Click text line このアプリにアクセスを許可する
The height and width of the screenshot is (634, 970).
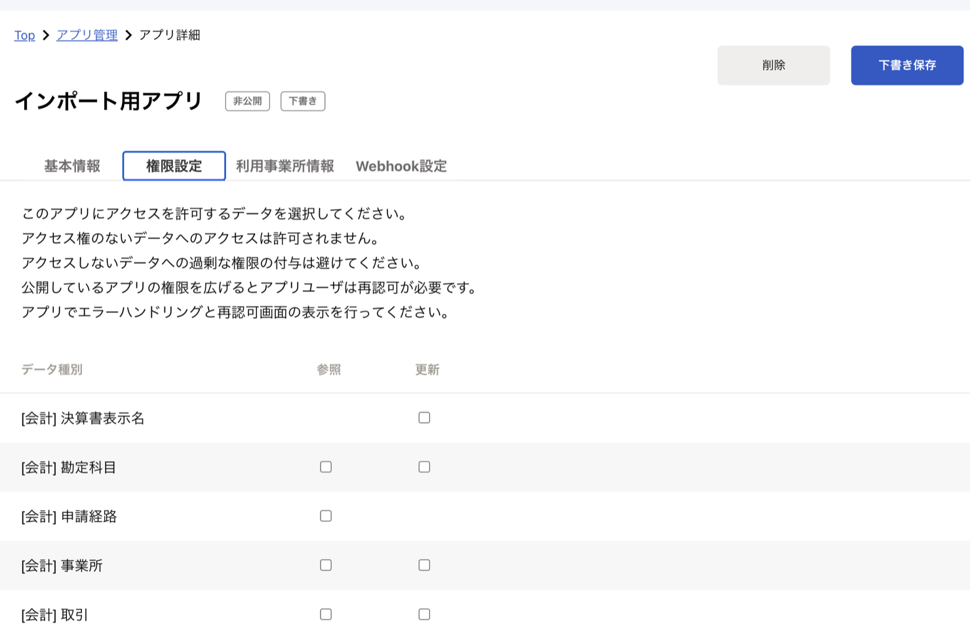(x=216, y=214)
